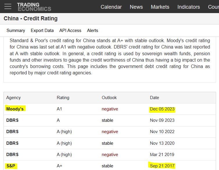Click negative outlook in Nov 10 2022 row

(110, 132)
